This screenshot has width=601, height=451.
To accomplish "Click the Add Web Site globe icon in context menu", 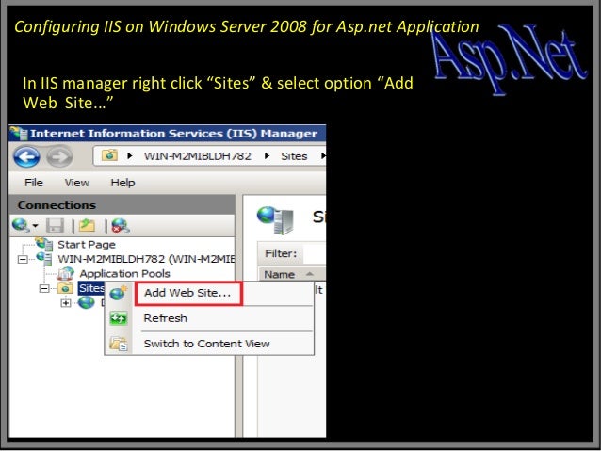I will pyautogui.click(x=119, y=293).
